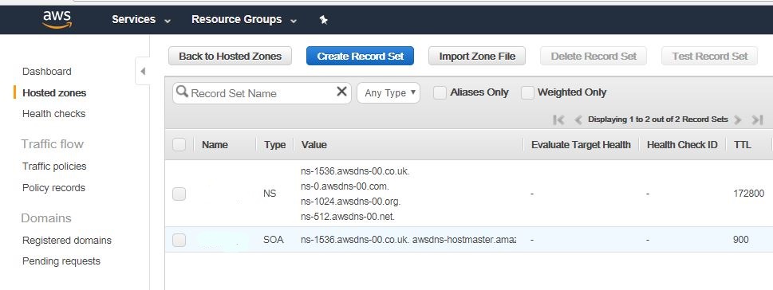Open Registered domains in the sidebar
Screen dimensions: 773x290
click(67, 241)
